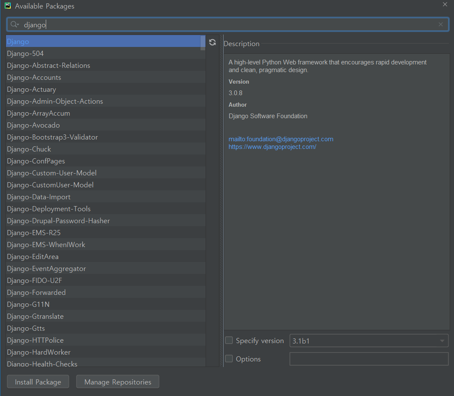This screenshot has height=396, width=454.
Task: Select Django-Accounts package
Action: pos(106,78)
